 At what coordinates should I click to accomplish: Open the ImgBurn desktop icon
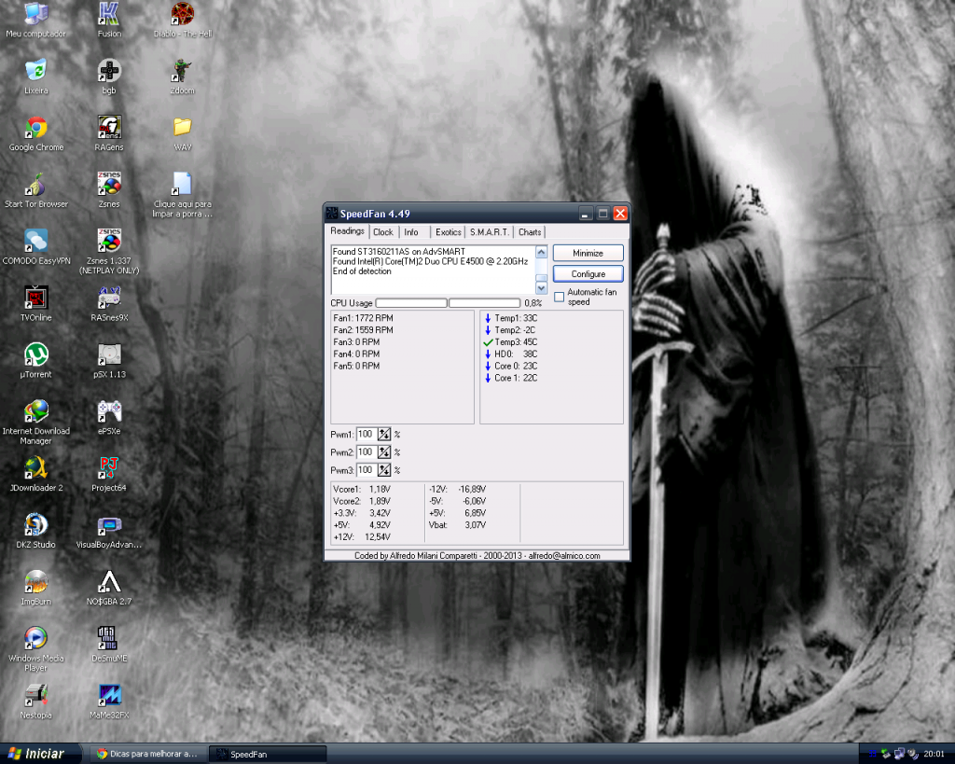tap(35, 583)
